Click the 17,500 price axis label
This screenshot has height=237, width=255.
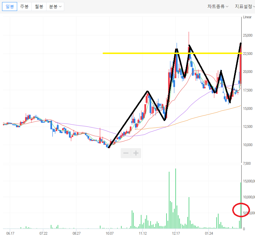point(248,90)
